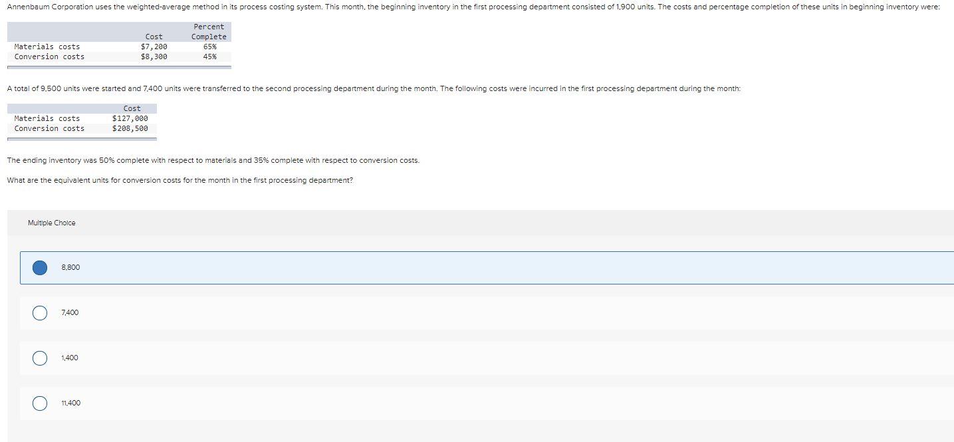Click the Cost header in second table

[132, 108]
